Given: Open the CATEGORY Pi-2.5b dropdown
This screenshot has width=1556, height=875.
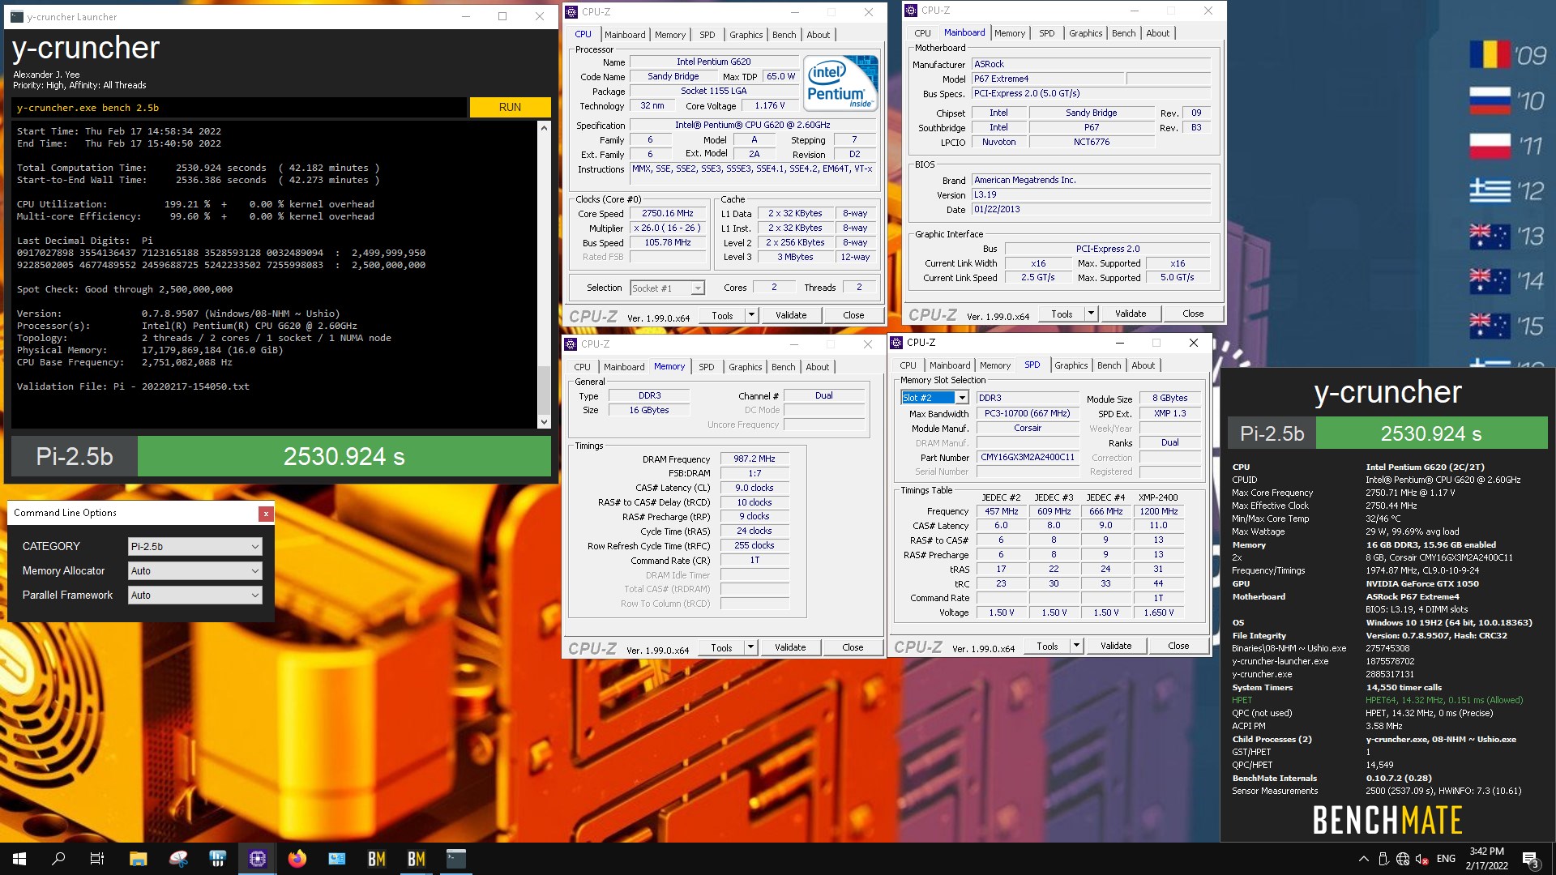Looking at the screenshot, I should click(195, 547).
